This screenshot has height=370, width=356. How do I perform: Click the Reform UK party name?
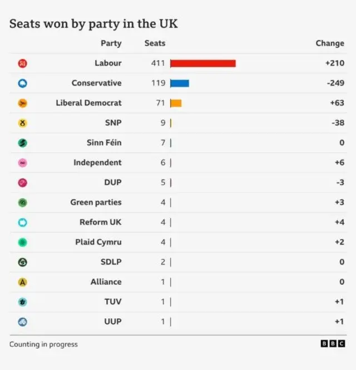(100, 222)
